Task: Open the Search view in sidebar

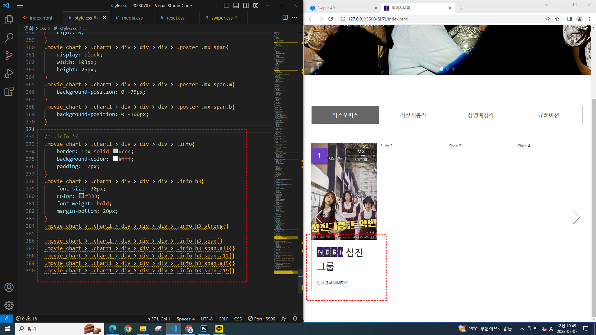Action: point(9,38)
